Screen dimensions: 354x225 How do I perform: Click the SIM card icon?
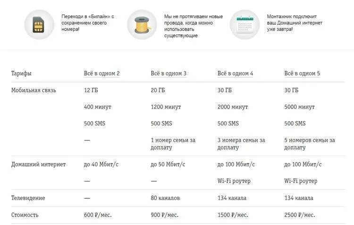tap(39, 25)
